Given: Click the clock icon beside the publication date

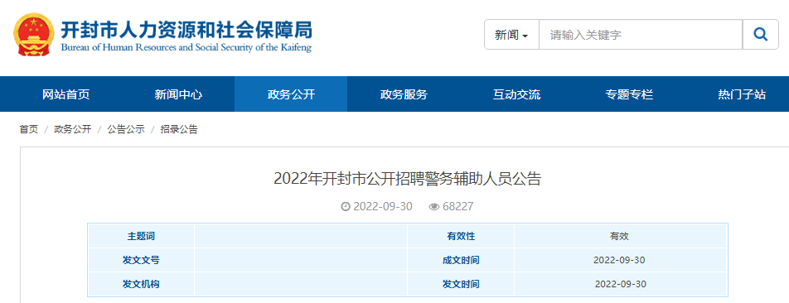Looking at the screenshot, I should point(345,206).
